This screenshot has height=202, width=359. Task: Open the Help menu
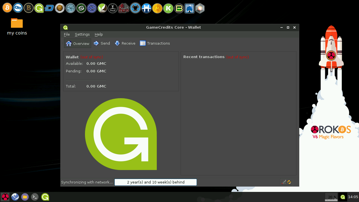point(99,34)
